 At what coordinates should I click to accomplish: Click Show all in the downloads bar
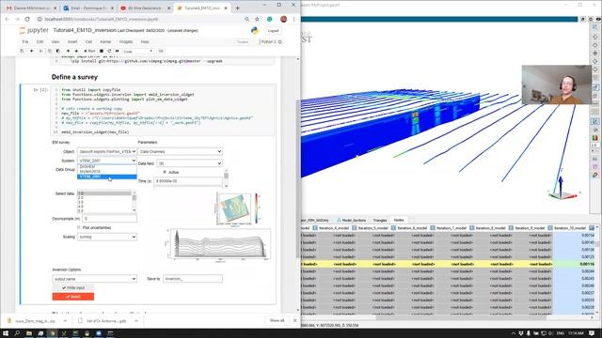point(277,320)
